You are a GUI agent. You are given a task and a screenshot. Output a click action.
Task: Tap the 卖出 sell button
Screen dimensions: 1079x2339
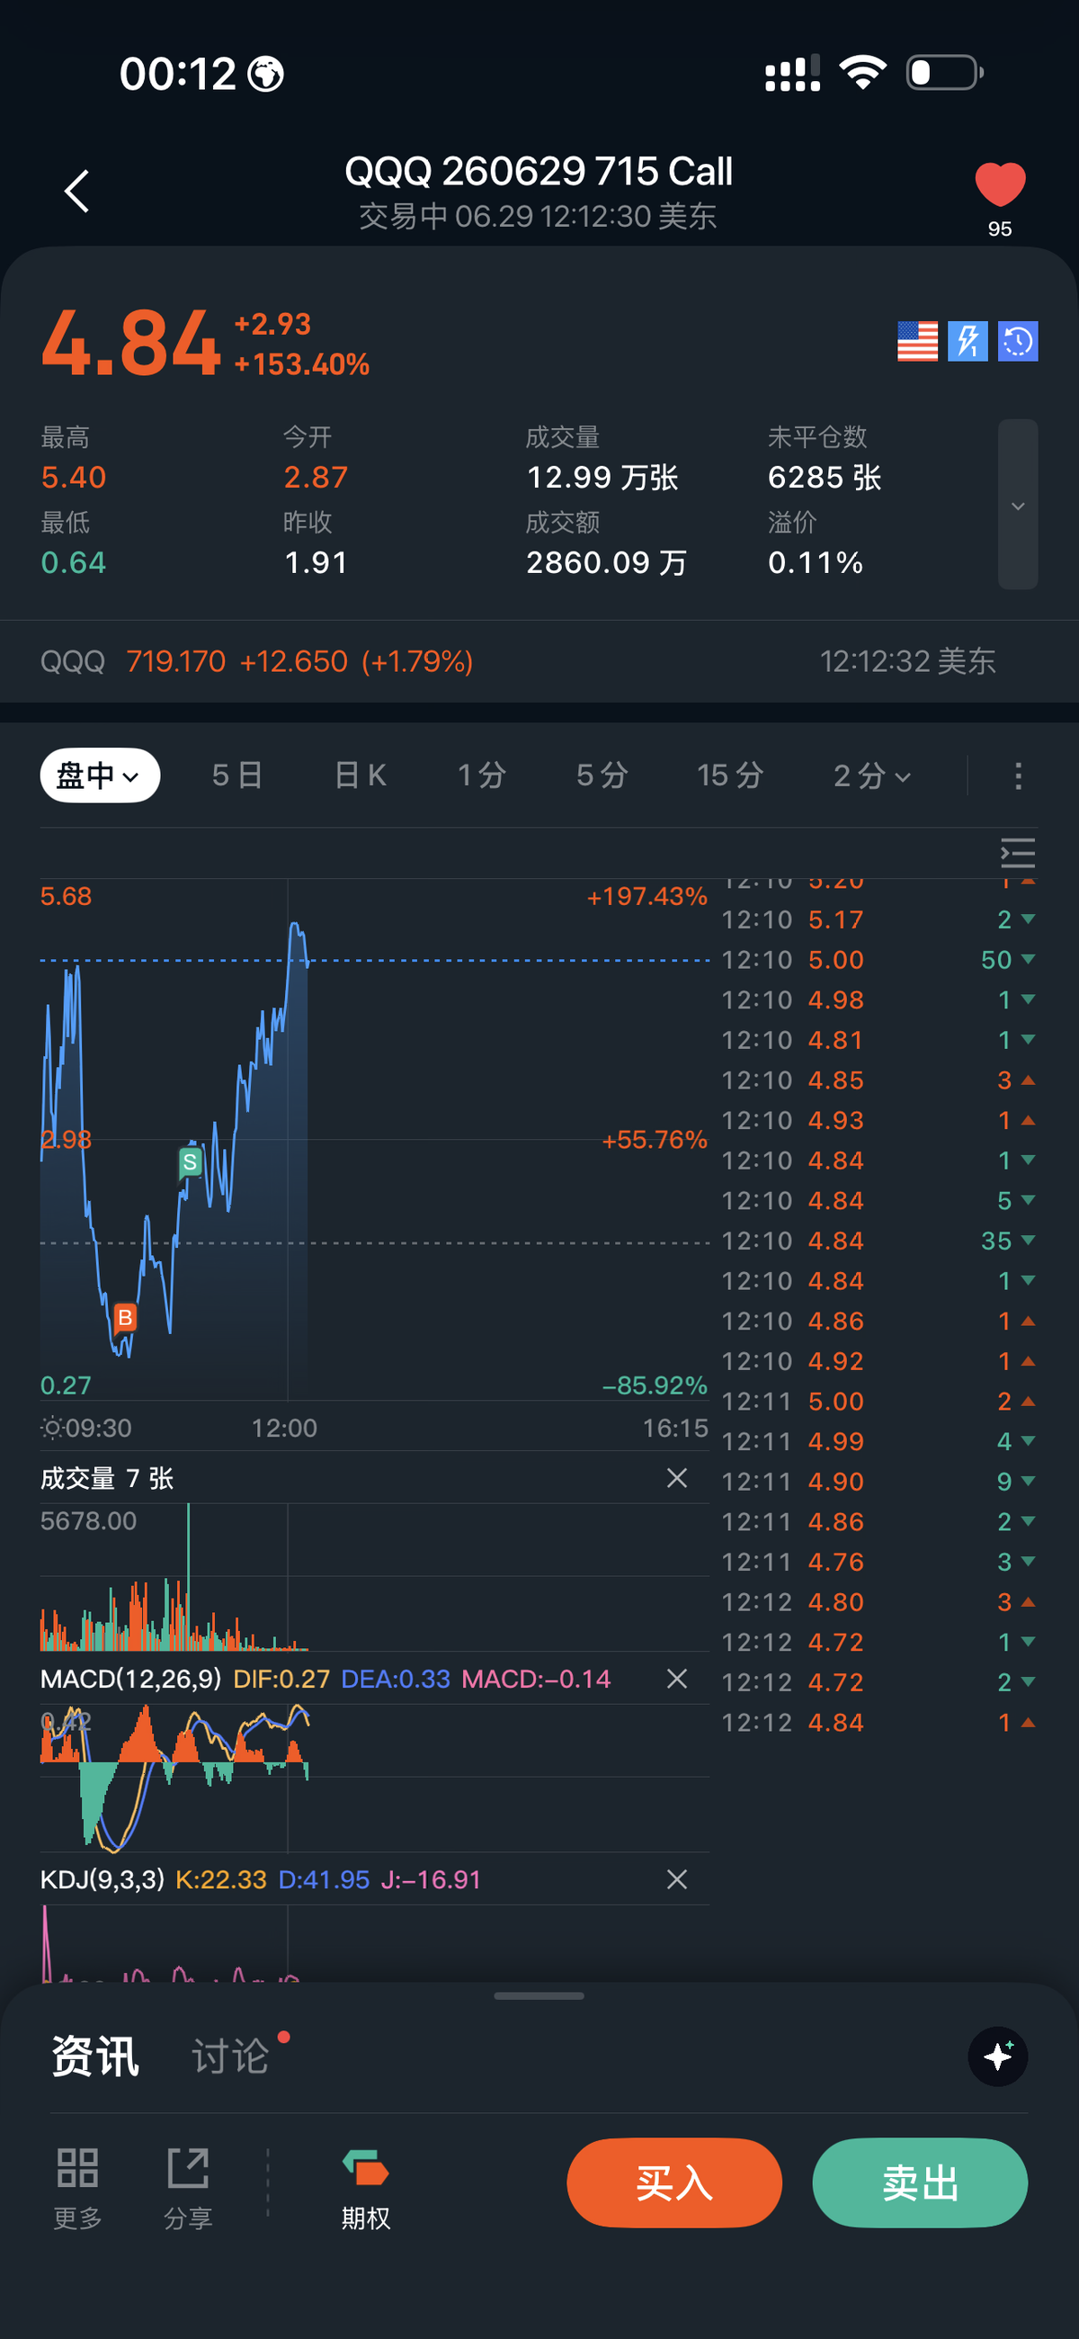920,2182
